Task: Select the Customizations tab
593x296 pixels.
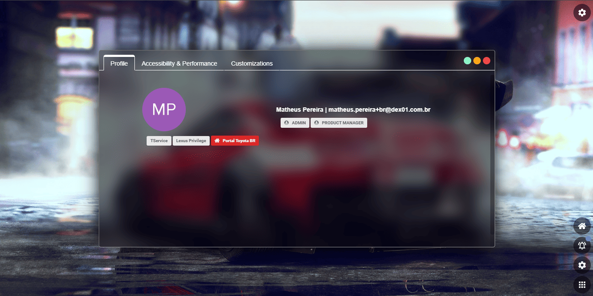Action: pos(251,63)
